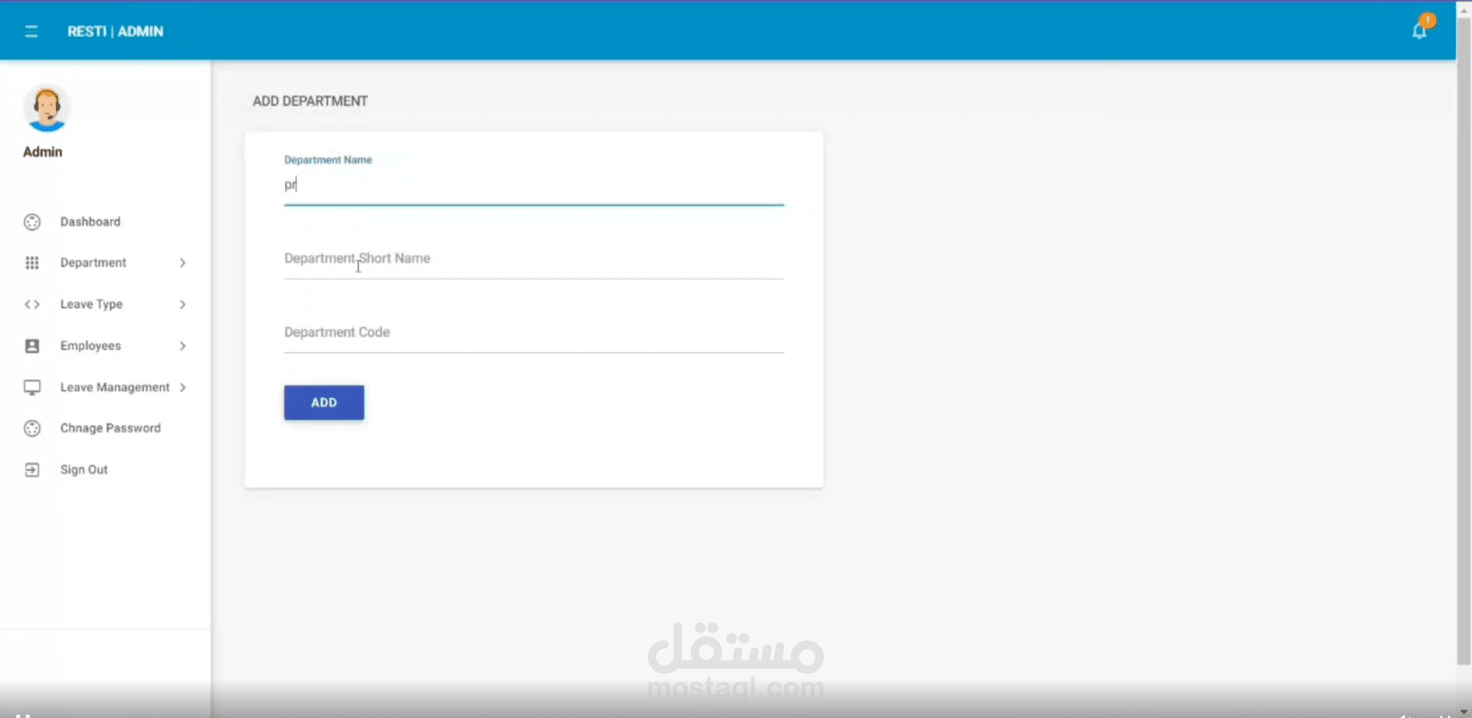Screen dimensions: 1472x718
Task: Select the Dashboard menu entry
Action: pyautogui.click(x=90, y=222)
